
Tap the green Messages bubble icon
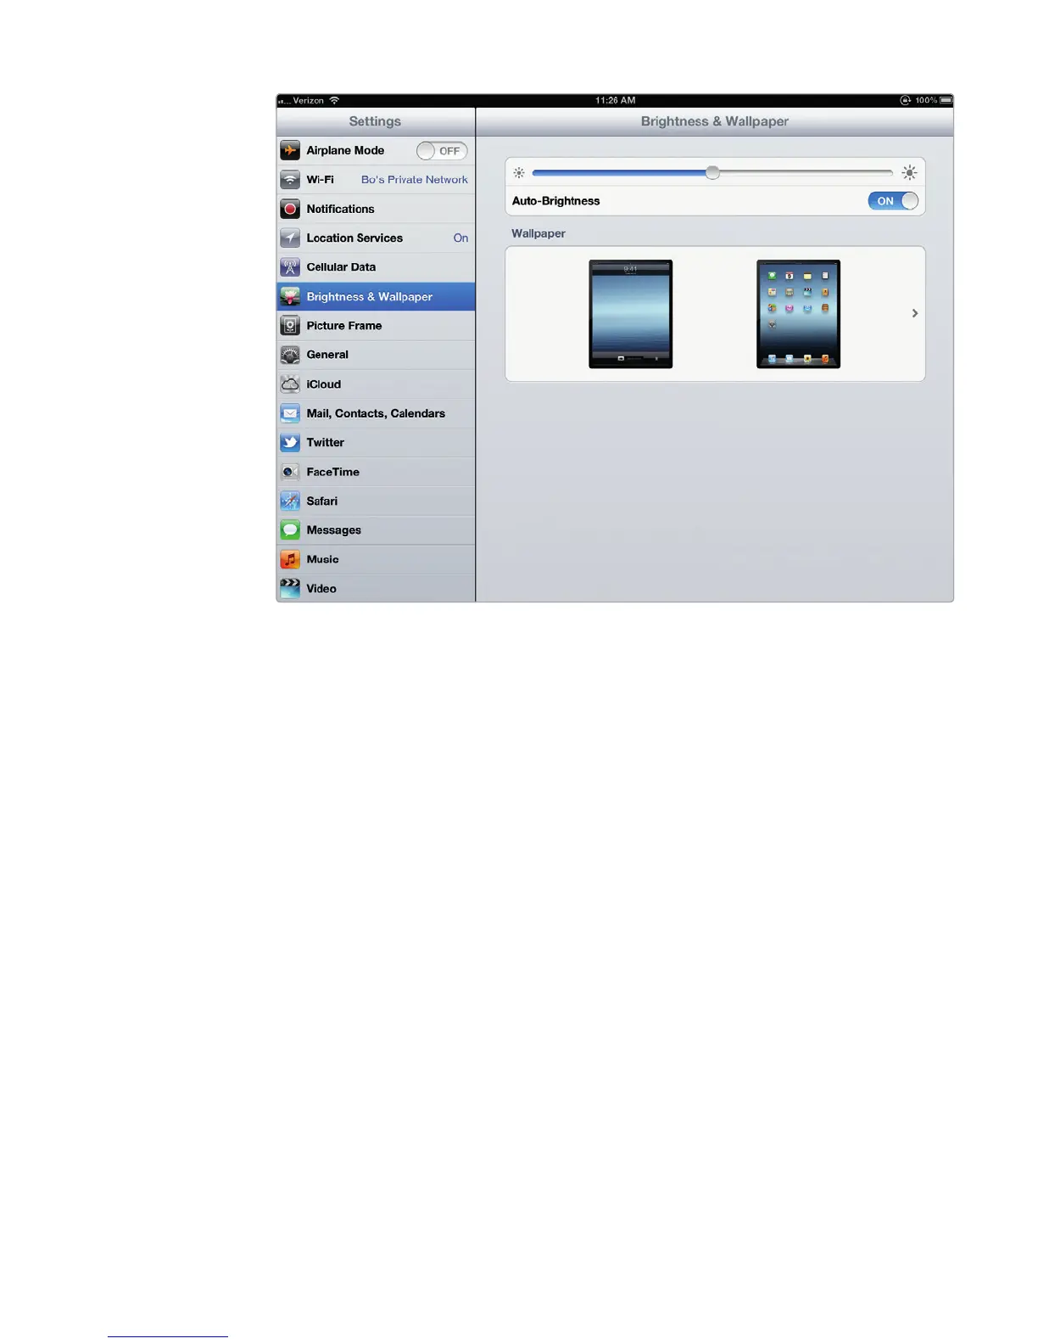(x=290, y=530)
